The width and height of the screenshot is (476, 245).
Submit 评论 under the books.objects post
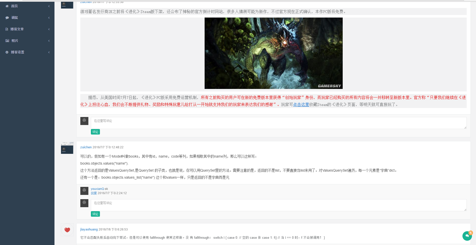click(95, 214)
